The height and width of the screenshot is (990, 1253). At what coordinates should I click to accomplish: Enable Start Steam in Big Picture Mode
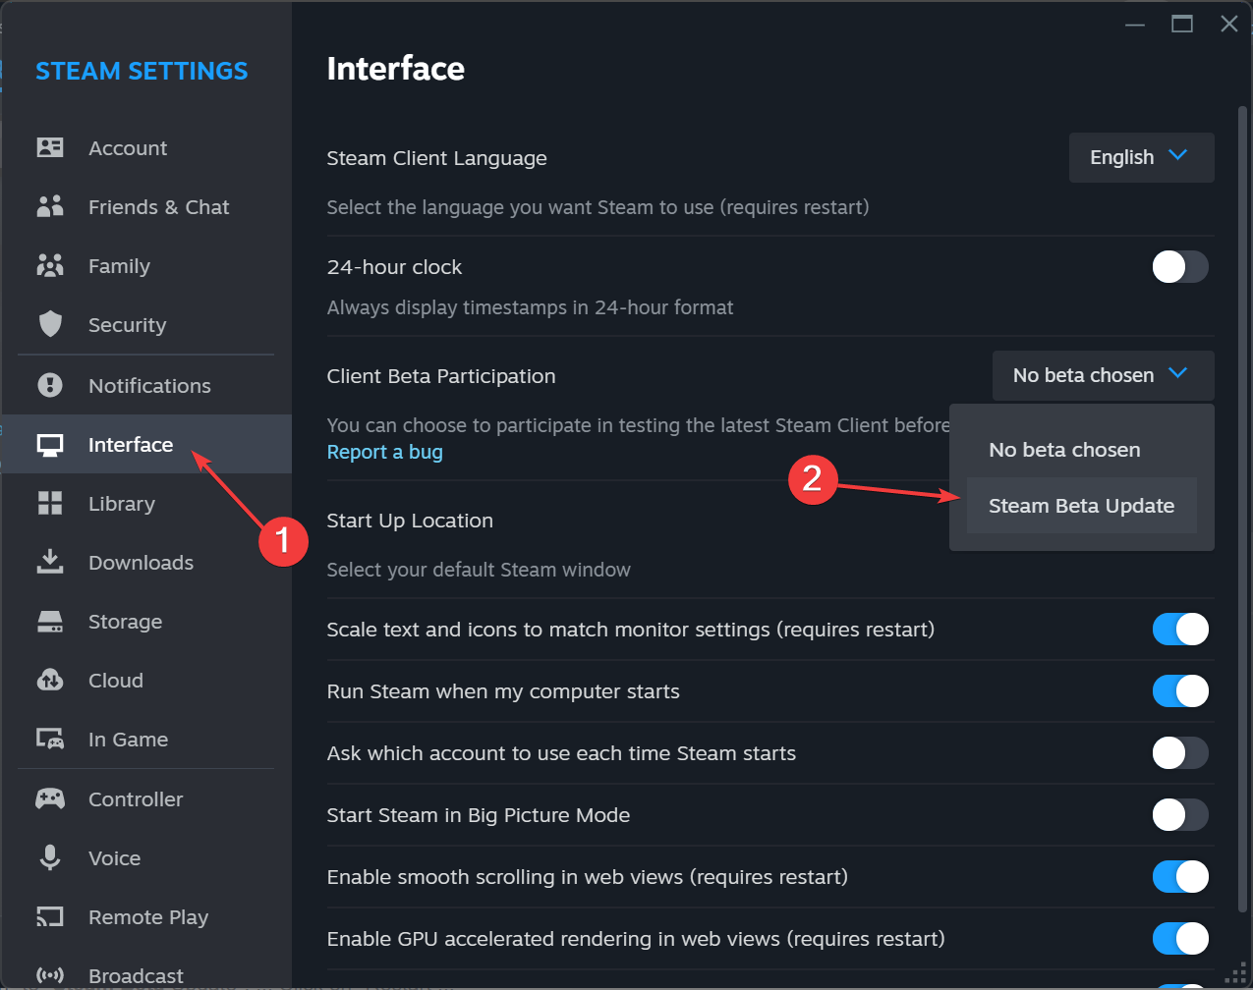pyautogui.click(x=1180, y=814)
